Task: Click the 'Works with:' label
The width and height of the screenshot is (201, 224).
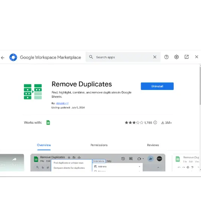Action: pyautogui.click(x=33, y=122)
